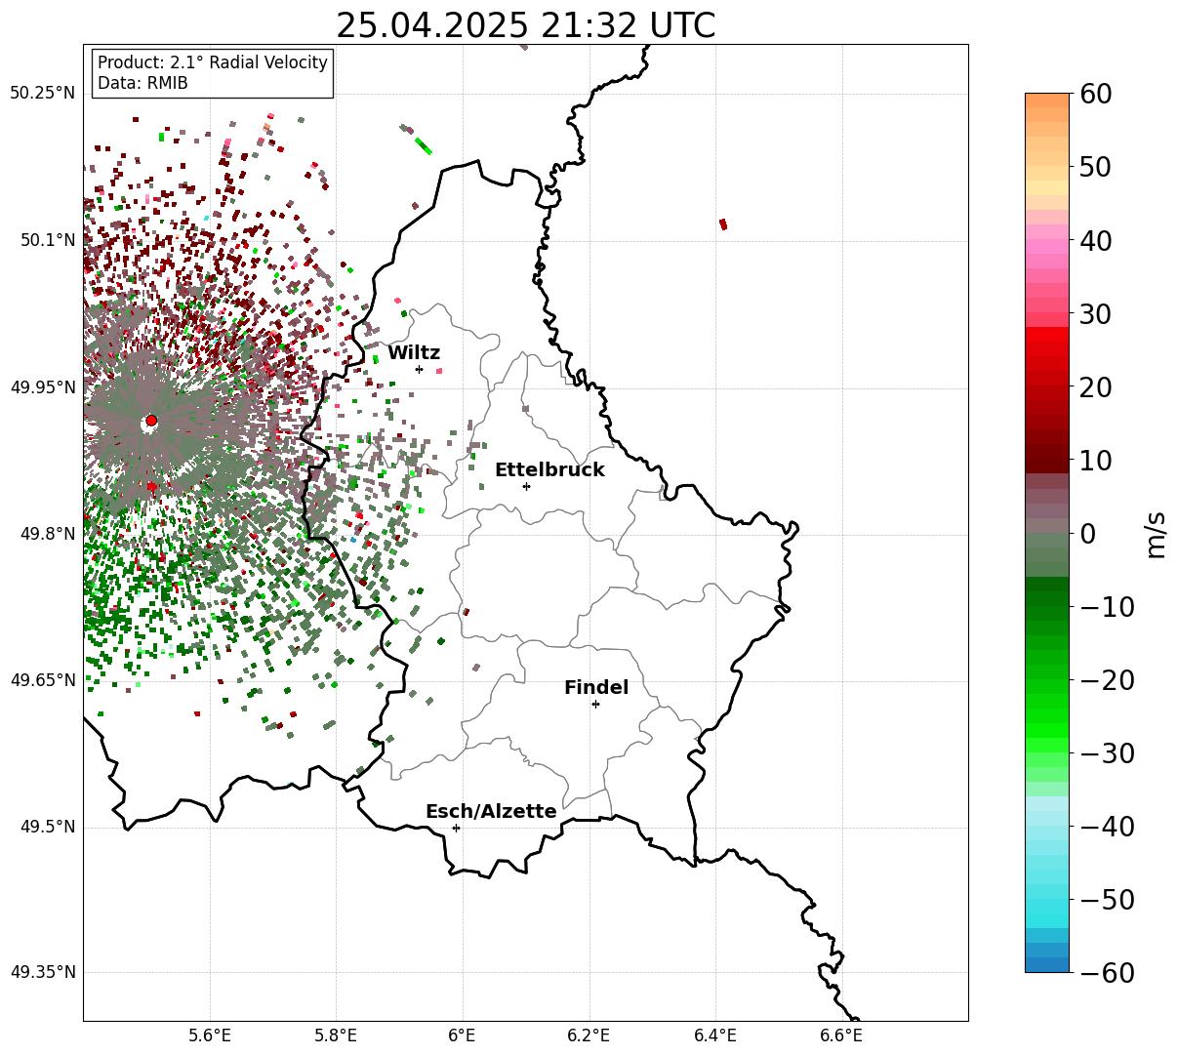Click the 49.65°N latitude label
This screenshot has width=1178, height=1055.
42,680
